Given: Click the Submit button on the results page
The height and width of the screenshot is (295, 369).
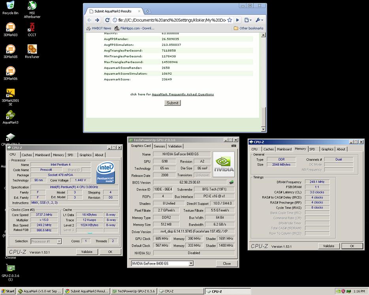Looking at the screenshot, I should 173,103.
